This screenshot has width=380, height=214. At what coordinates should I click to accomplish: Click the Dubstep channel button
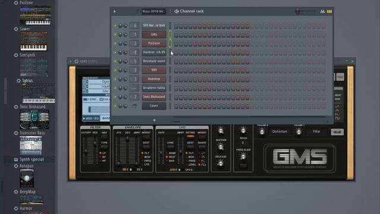[x=154, y=79]
